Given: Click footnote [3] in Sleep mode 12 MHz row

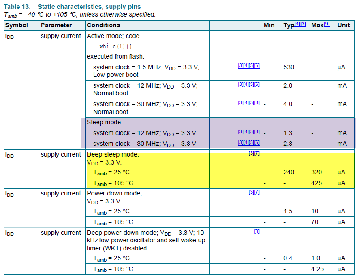Looking at the screenshot, I should click(240, 132).
